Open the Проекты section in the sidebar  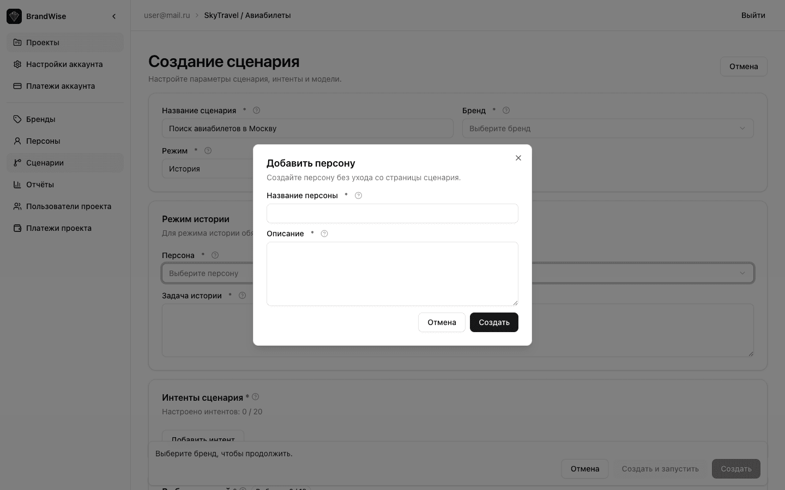click(x=43, y=42)
